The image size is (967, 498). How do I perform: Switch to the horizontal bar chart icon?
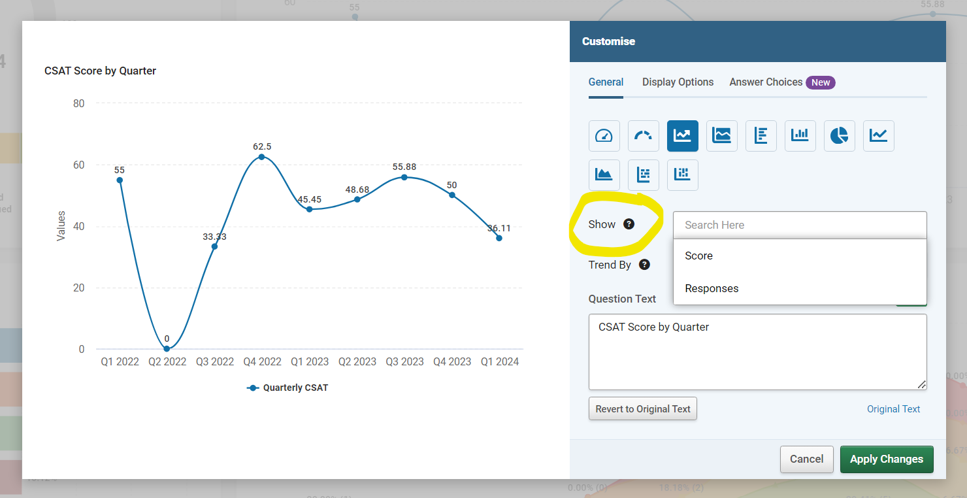(x=761, y=135)
